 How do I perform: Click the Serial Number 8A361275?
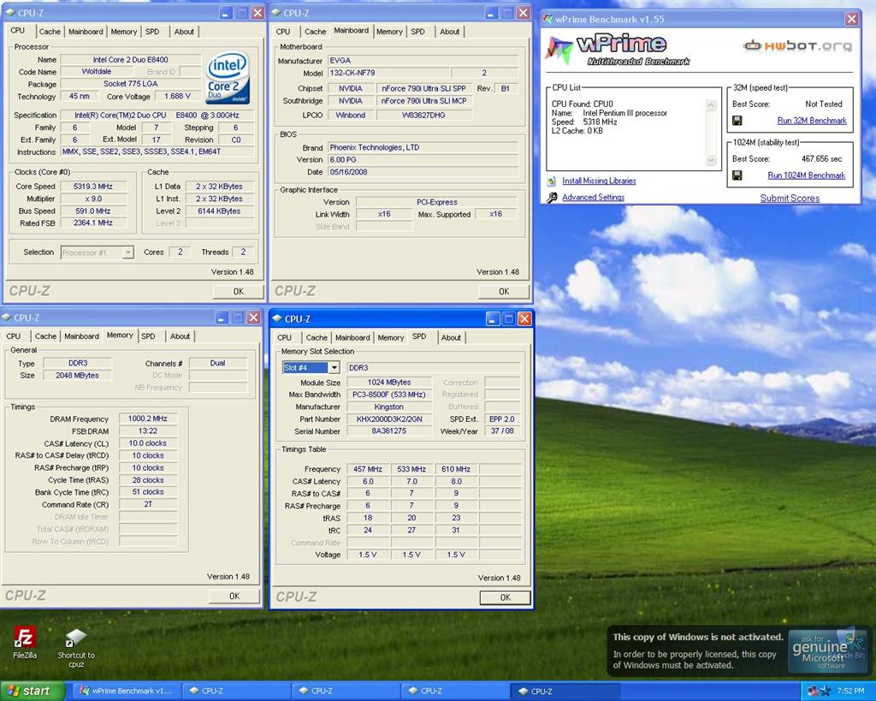389,431
